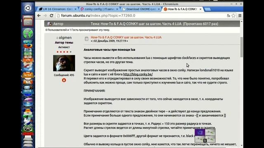Click the author icon next to Автор
Viewport: 264px width, 148px height.
[49, 24]
